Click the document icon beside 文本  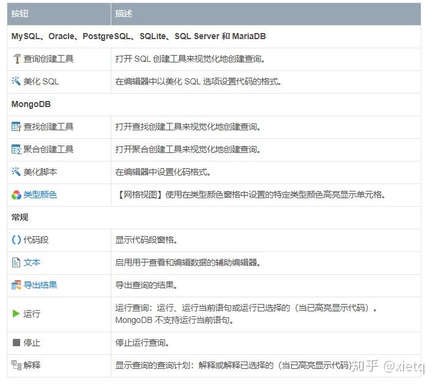point(16,262)
